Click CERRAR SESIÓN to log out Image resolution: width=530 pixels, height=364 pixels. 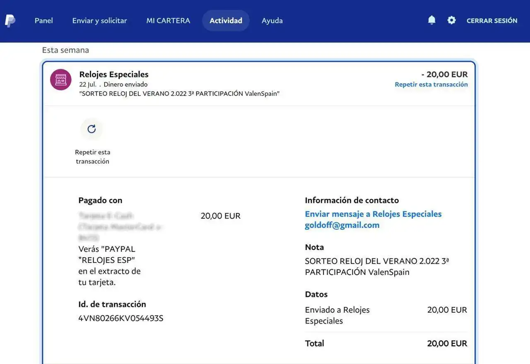click(492, 20)
